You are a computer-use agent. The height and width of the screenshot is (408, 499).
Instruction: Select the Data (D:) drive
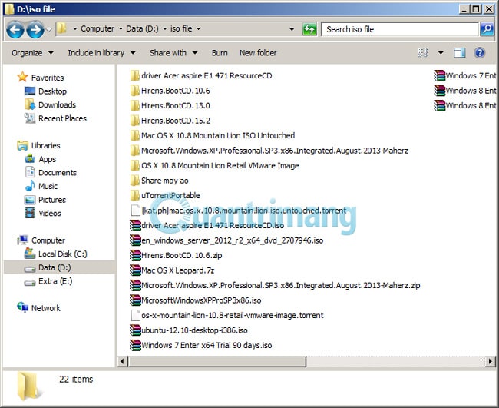tap(59, 267)
